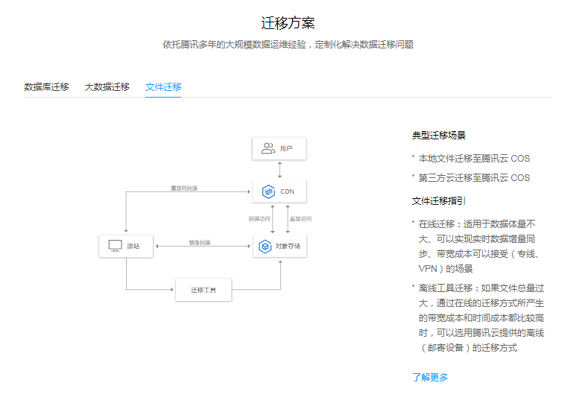
Task: Click the subtitle about 腾讯 data operations experience
Action: point(288,45)
